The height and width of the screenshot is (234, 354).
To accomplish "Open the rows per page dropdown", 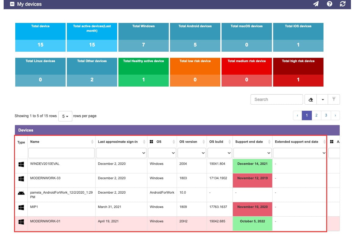I will click(x=65, y=116).
